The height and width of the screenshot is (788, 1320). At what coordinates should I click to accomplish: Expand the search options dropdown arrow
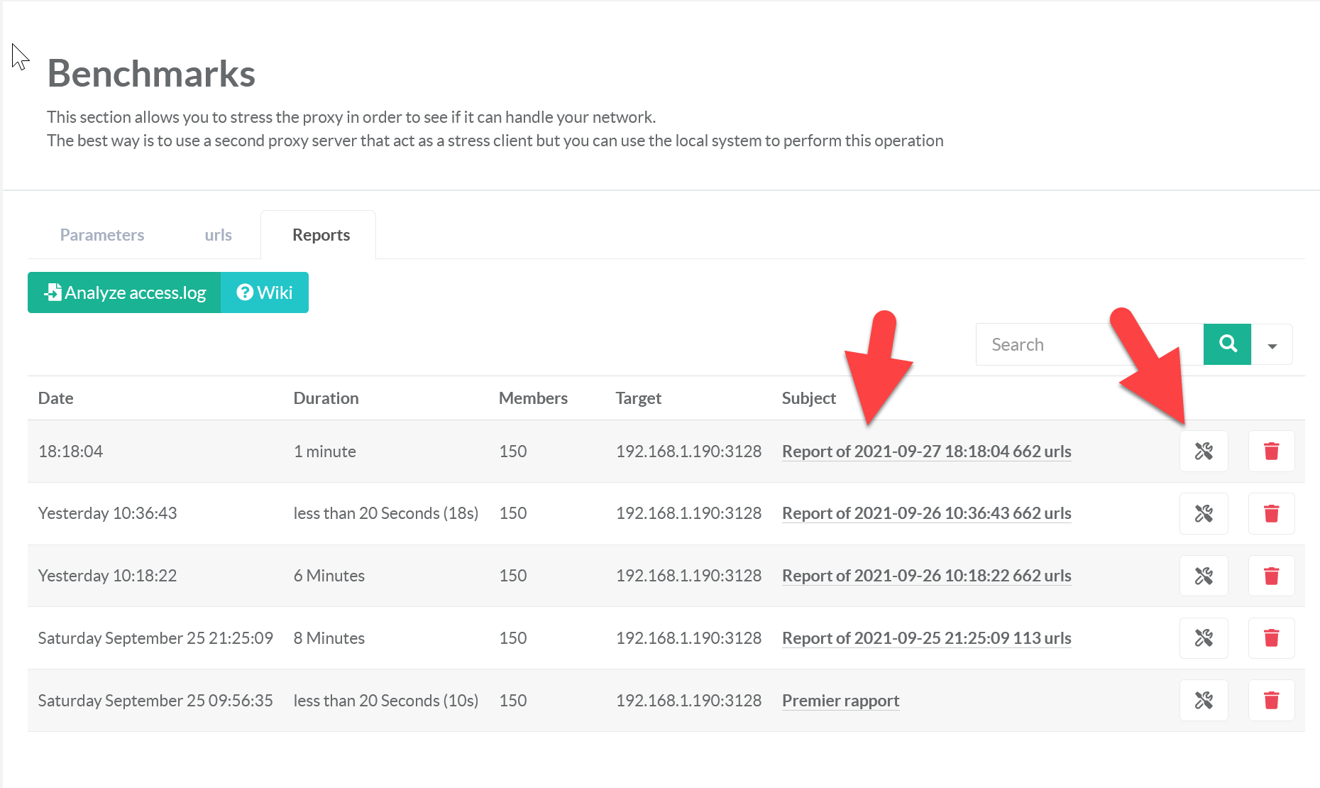pos(1272,345)
